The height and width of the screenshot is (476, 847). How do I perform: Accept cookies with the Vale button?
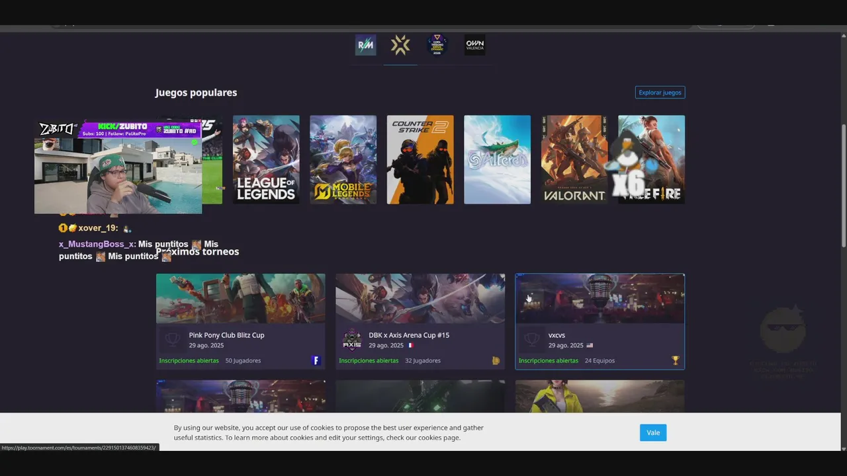click(x=653, y=432)
